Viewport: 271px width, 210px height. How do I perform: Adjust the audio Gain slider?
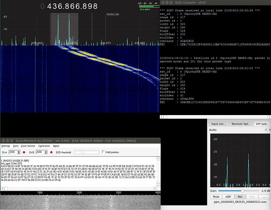239,191
